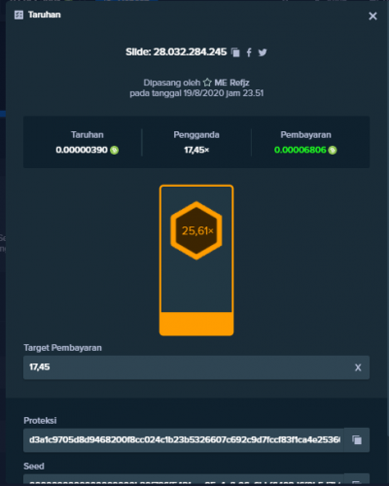This screenshot has width=389, height=486.
Task: Clear the Target Pembayaran field
Action: [x=358, y=367]
